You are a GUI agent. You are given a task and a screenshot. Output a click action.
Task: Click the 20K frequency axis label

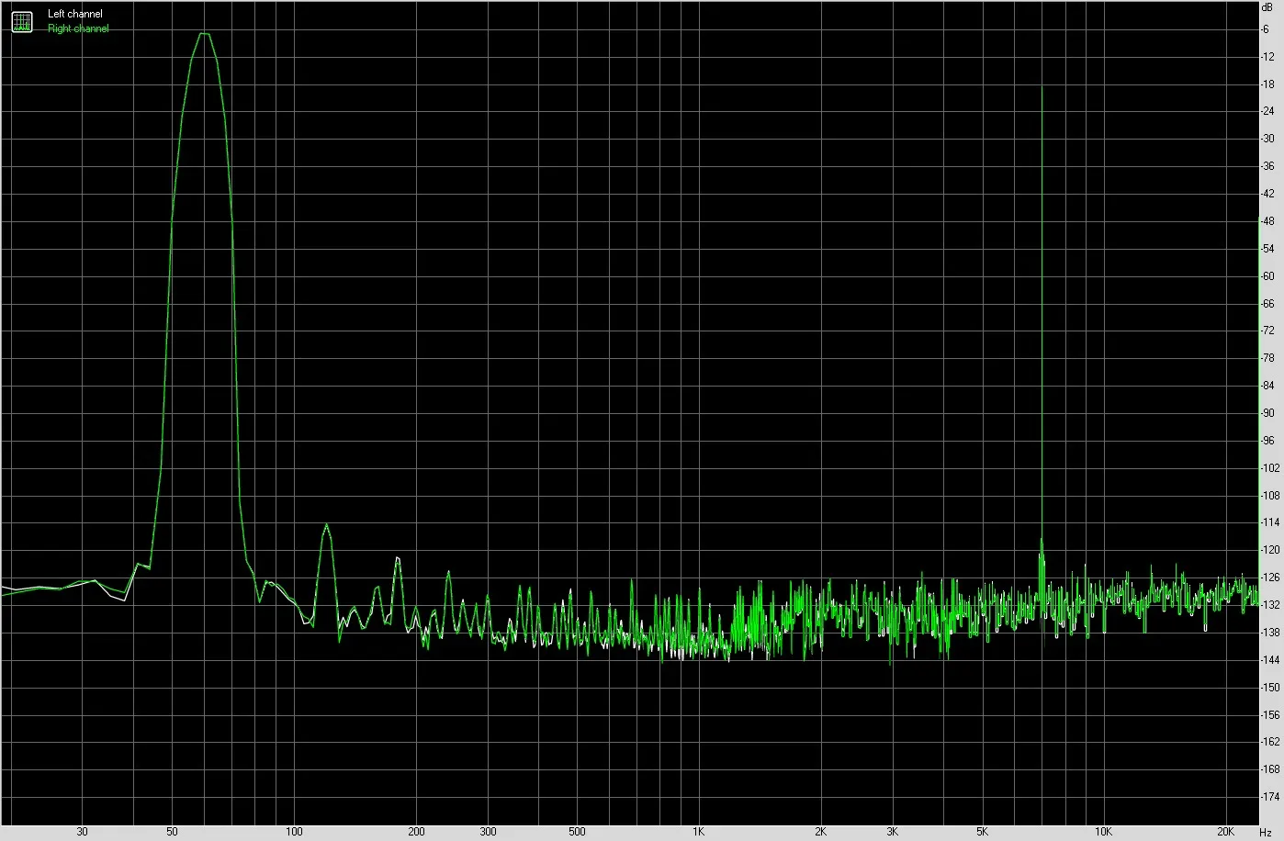(1224, 832)
